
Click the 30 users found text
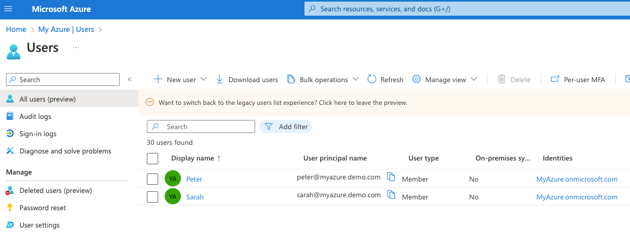170,142
